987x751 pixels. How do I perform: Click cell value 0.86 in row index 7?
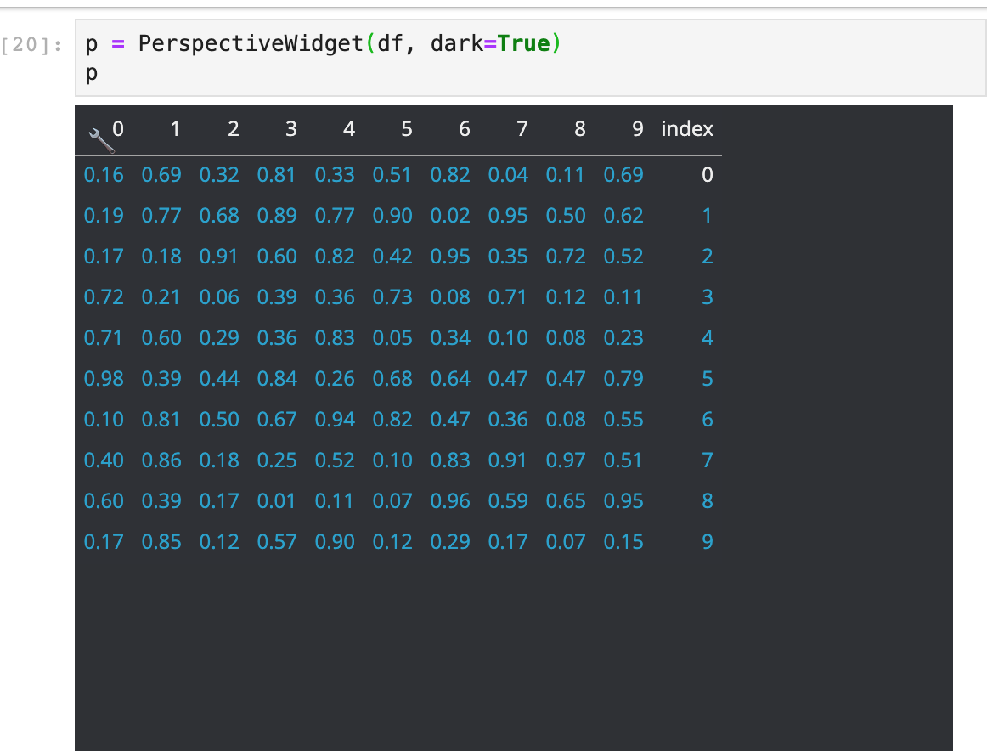(161, 460)
